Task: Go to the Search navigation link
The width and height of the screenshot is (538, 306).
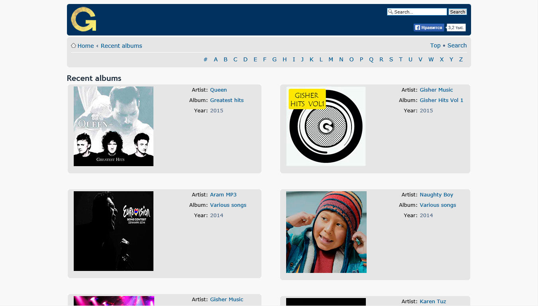Action: tap(457, 45)
